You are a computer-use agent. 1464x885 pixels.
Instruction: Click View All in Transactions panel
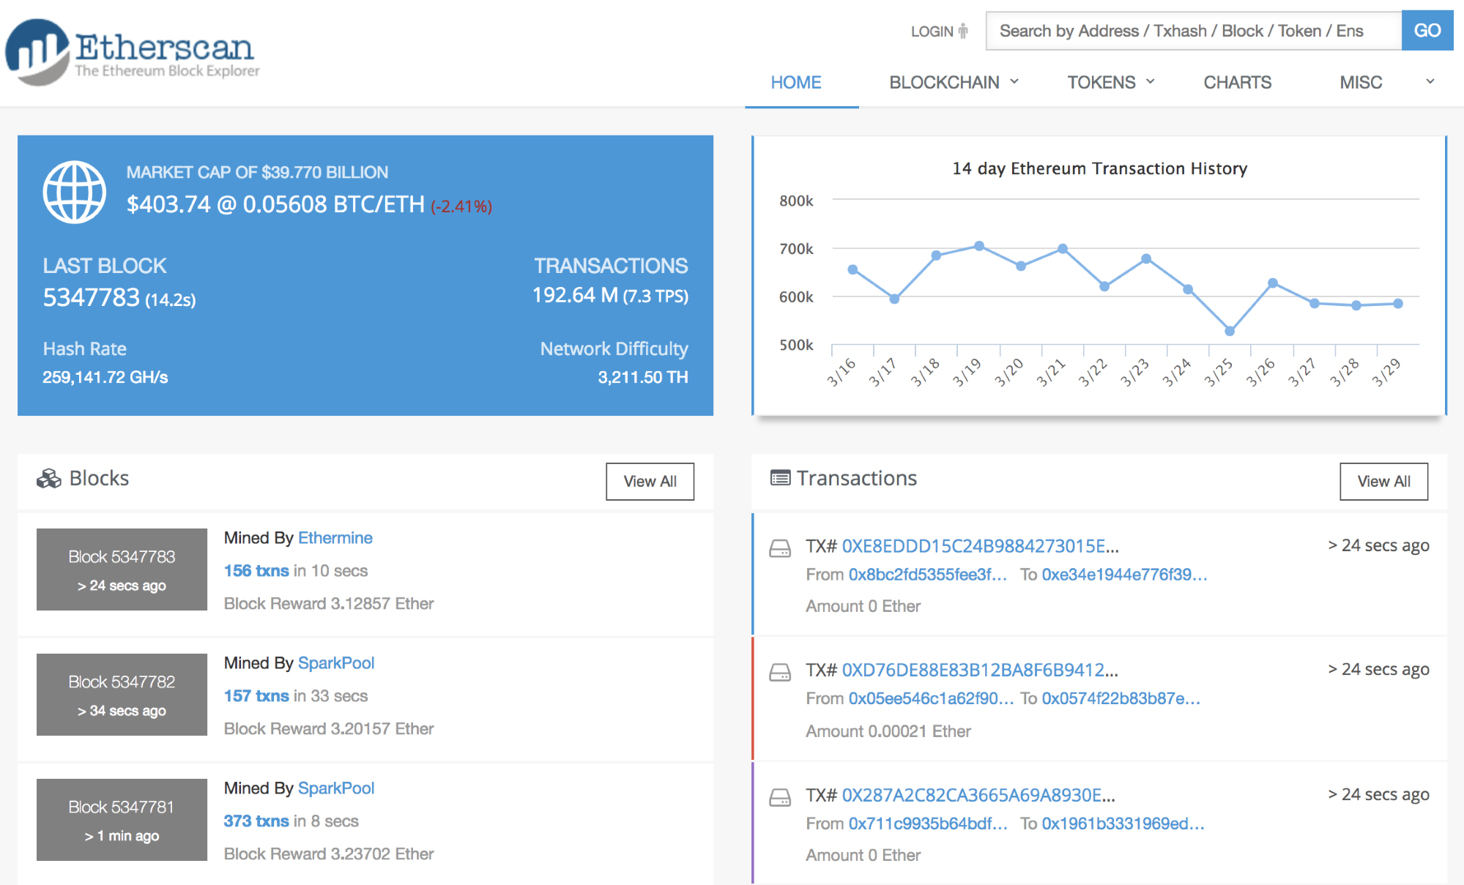coord(1383,481)
